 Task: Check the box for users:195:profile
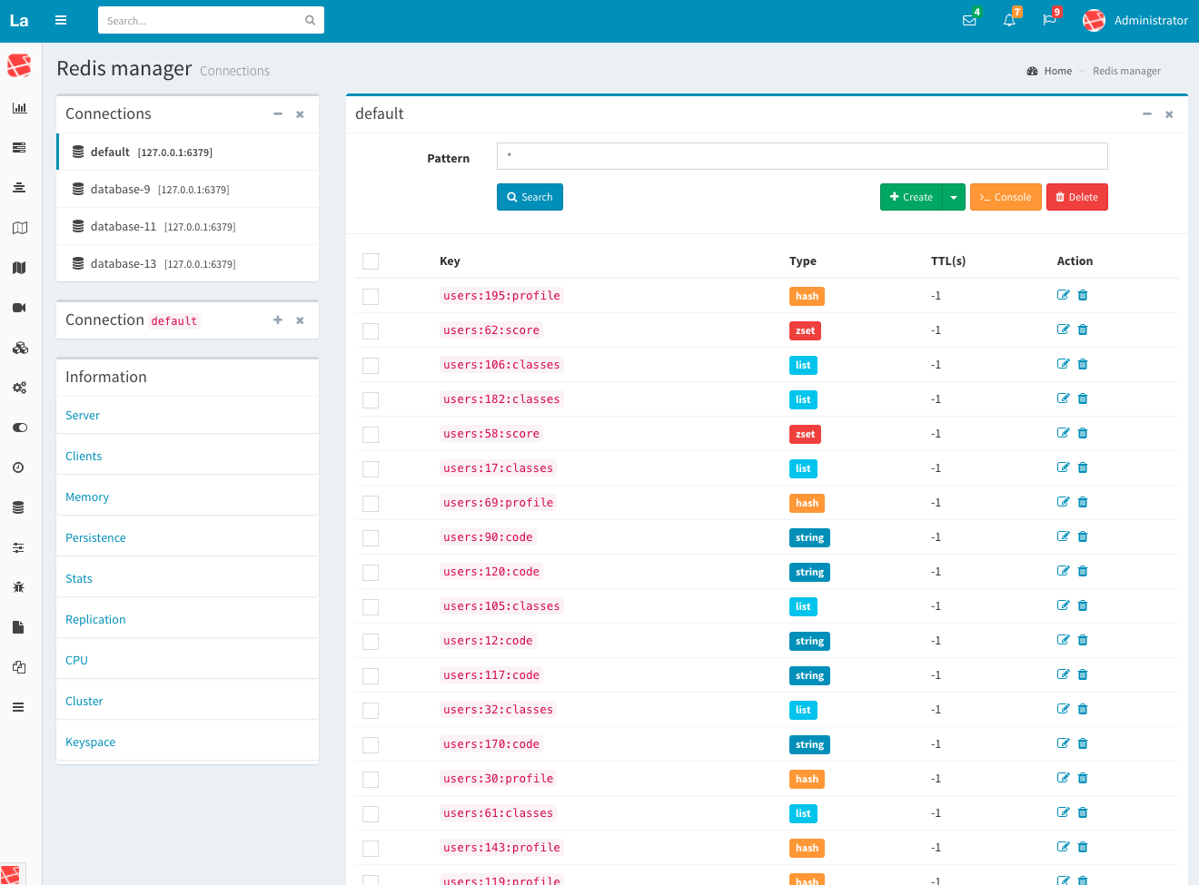tap(371, 297)
